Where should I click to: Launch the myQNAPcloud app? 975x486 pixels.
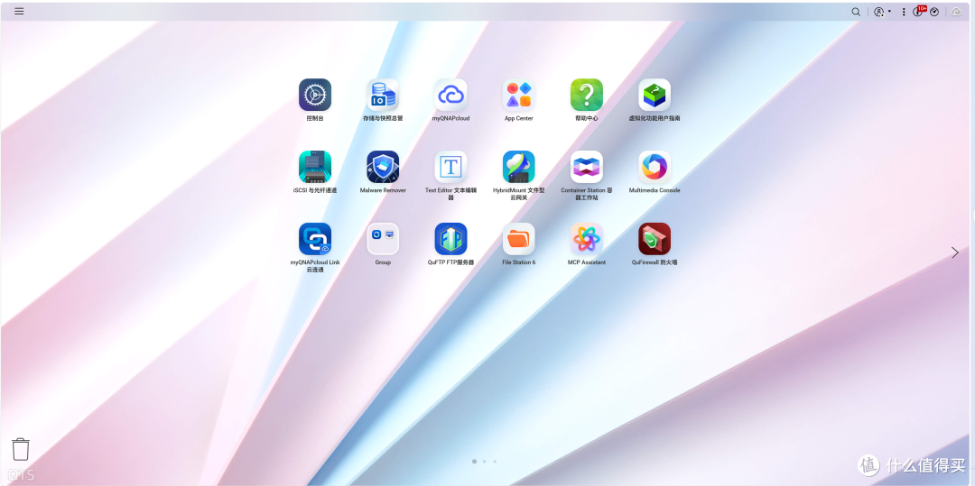(x=450, y=95)
